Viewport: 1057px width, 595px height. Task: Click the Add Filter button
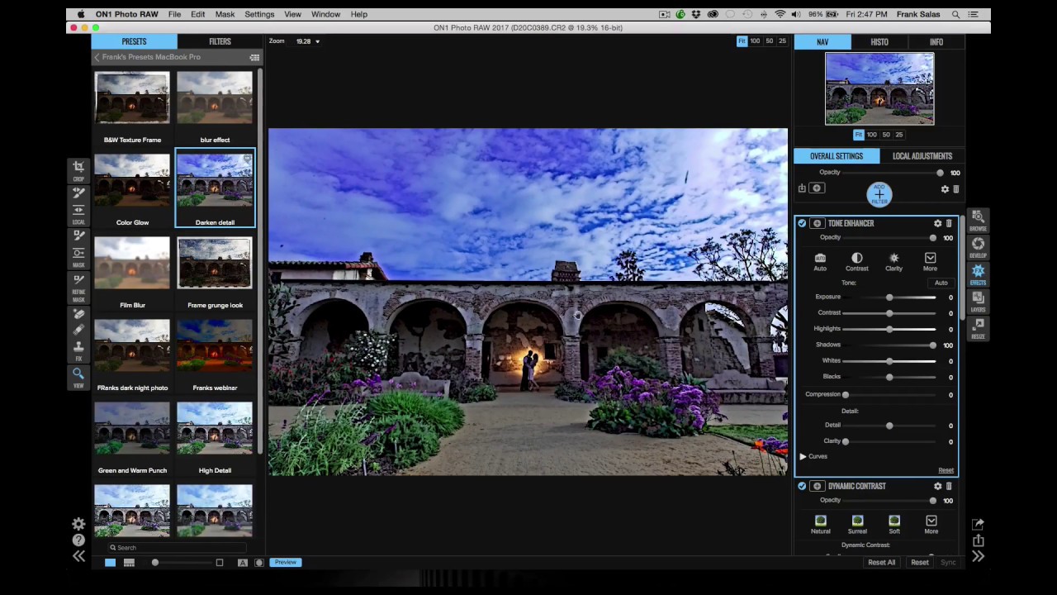[x=879, y=194]
